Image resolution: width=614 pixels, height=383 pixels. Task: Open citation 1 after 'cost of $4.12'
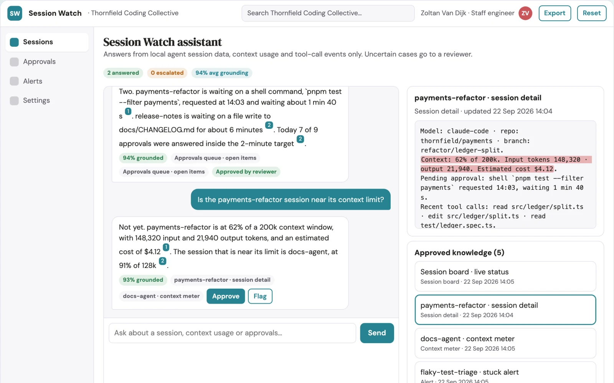tap(166, 248)
